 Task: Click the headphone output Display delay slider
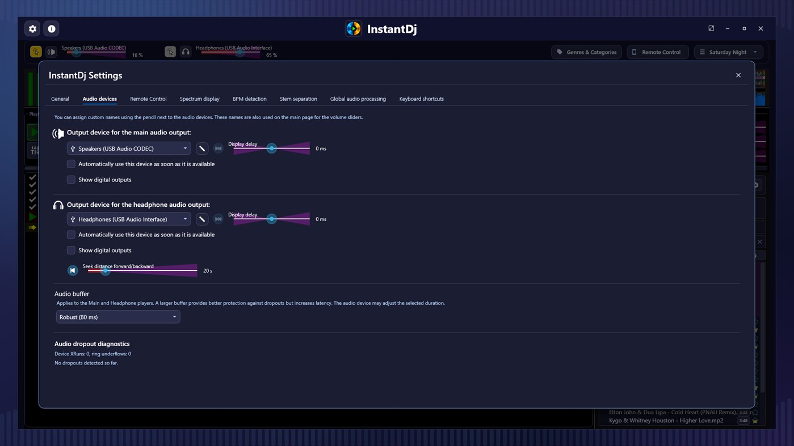[x=272, y=219]
